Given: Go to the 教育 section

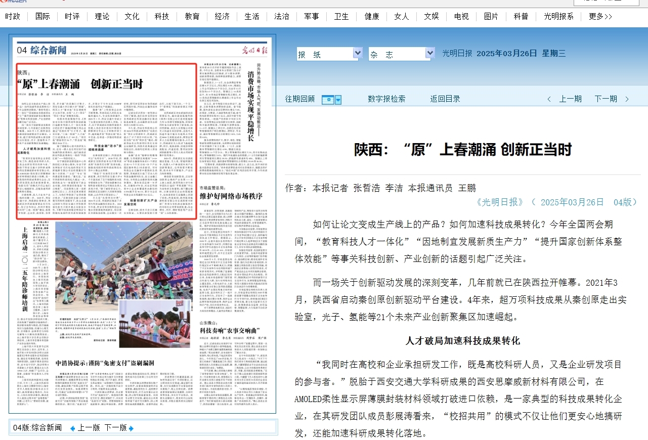Looking at the screenshot, I should coord(192,16).
